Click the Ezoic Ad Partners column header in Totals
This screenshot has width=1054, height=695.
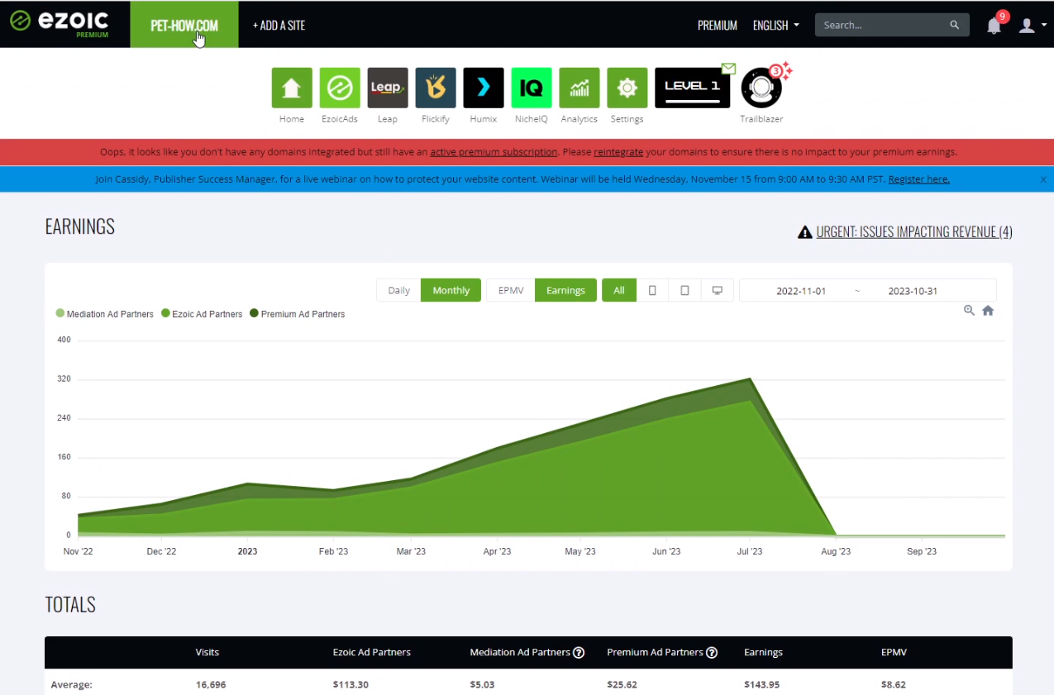372,653
